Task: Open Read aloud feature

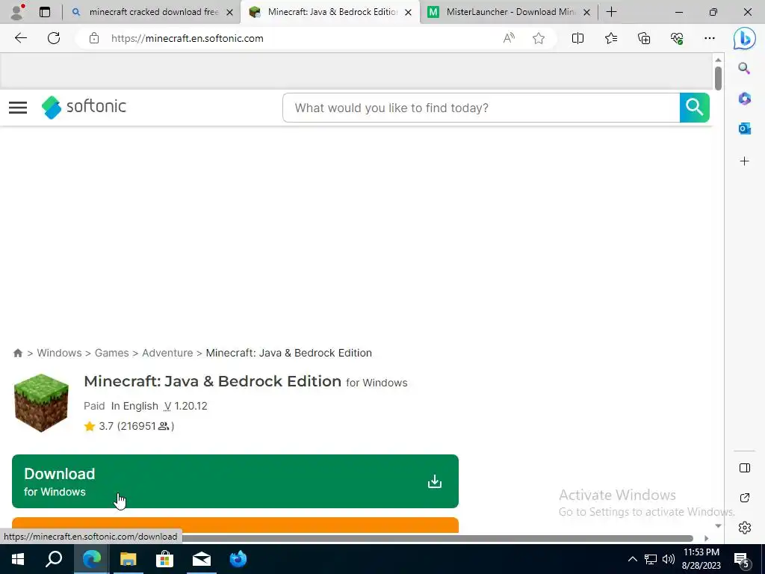Action: pos(508,38)
